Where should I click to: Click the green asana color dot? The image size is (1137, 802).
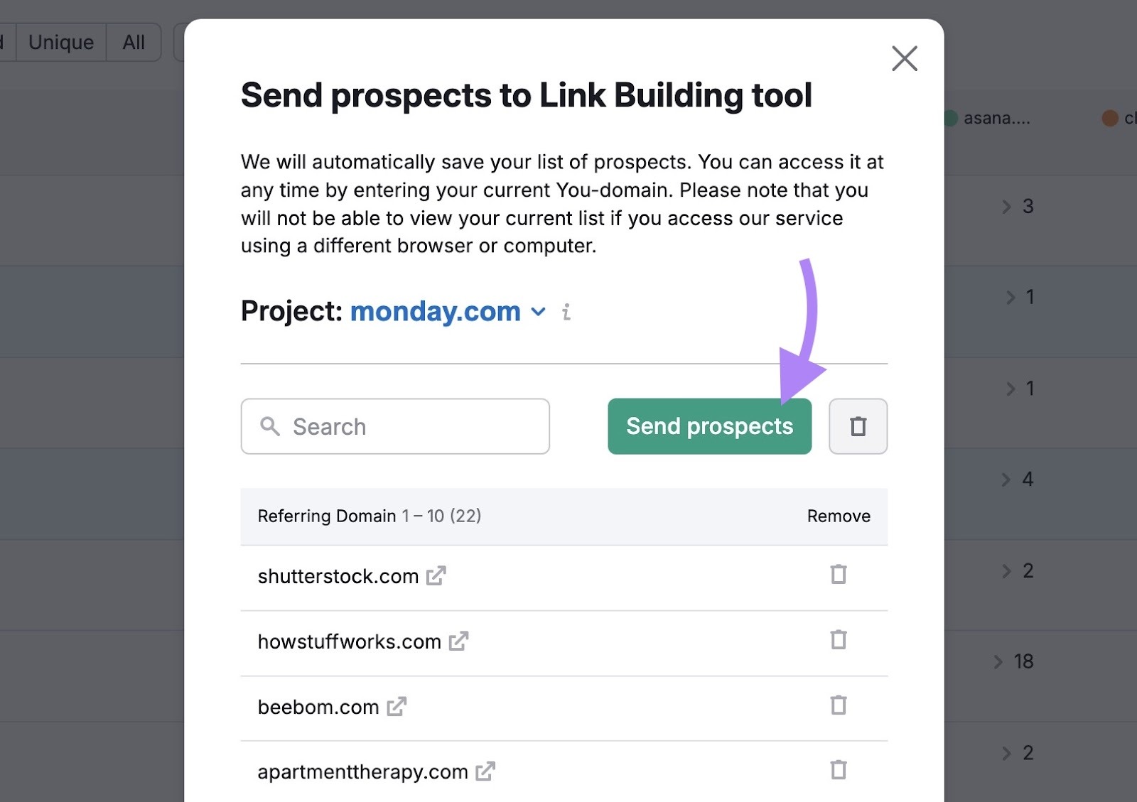coord(952,118)
